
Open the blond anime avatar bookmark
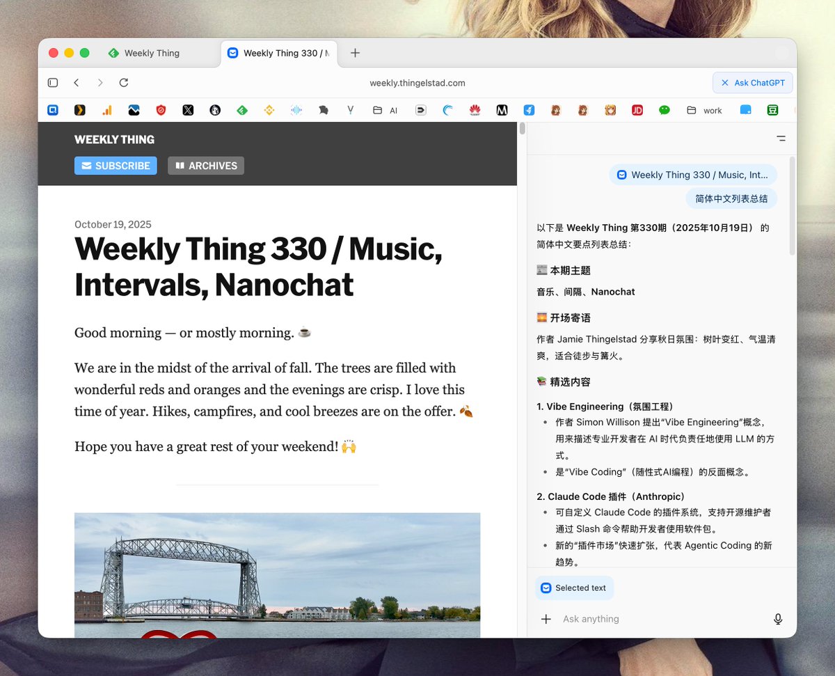[x=610, y=110]
